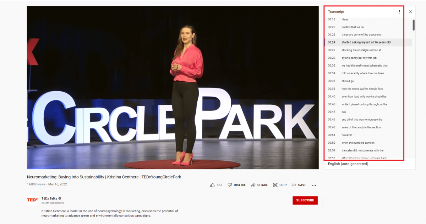
Task: Click the transcript panel scrollbar thumb
Action: (x=414, y=25)
